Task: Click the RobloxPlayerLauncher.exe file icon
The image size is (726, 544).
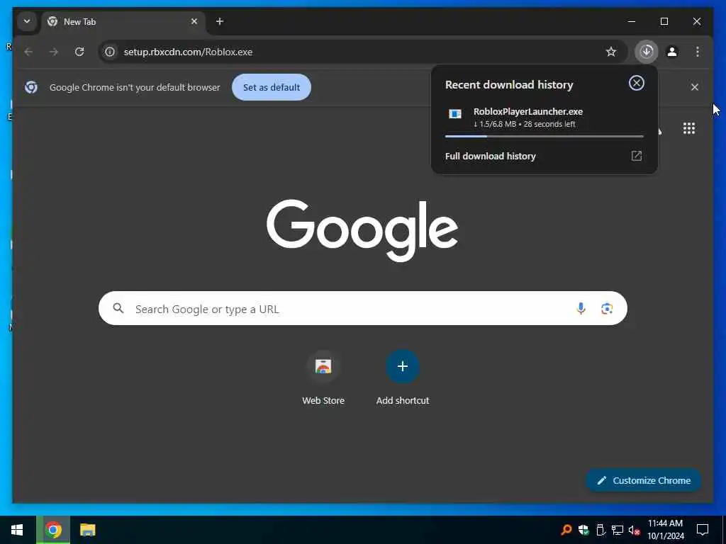Action: tap(455, 114)
